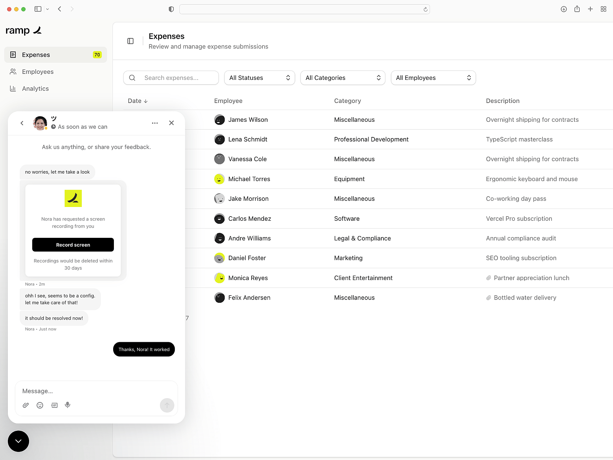
Task: Click the Ramp logo
Action: tap(23, 31)
